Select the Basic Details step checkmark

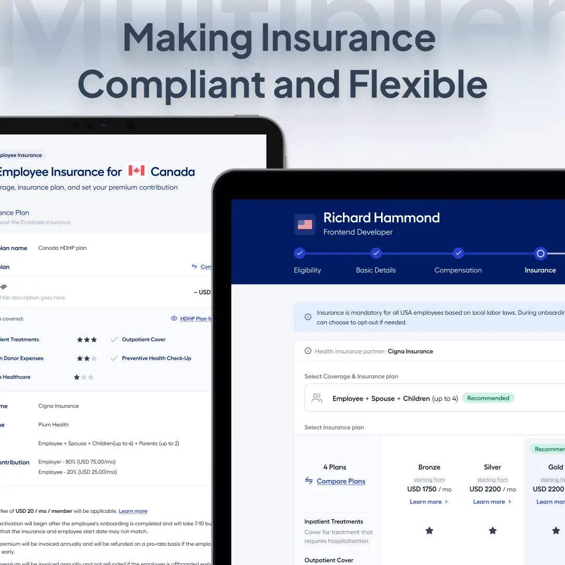pos(376,253)
